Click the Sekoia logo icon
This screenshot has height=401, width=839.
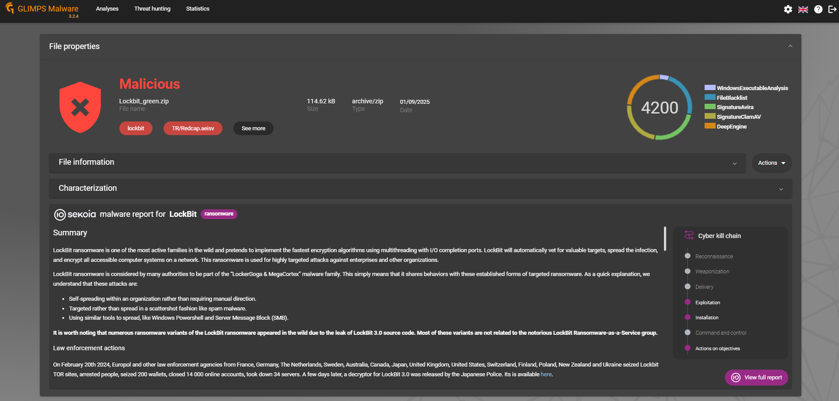coord(60,215)
